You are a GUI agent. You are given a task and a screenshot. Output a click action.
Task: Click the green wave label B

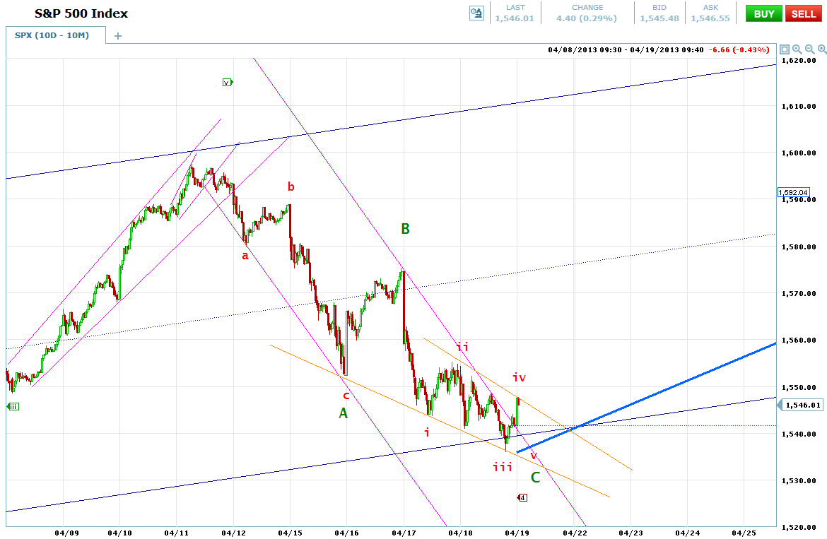coord(405,229)
